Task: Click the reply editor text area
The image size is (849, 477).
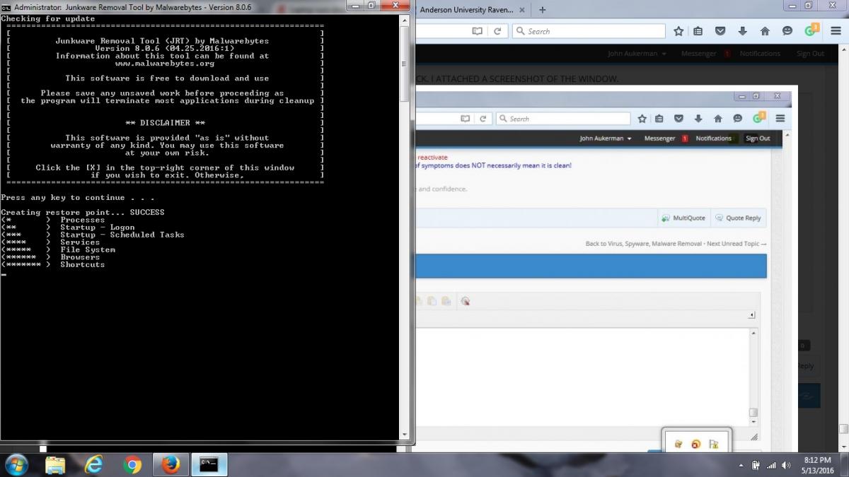Action: [582, 377]
